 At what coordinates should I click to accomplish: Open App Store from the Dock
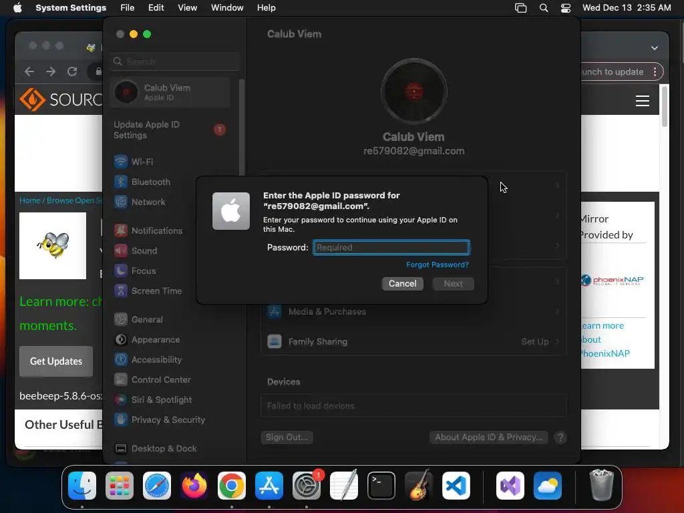[x=269, y=486]
